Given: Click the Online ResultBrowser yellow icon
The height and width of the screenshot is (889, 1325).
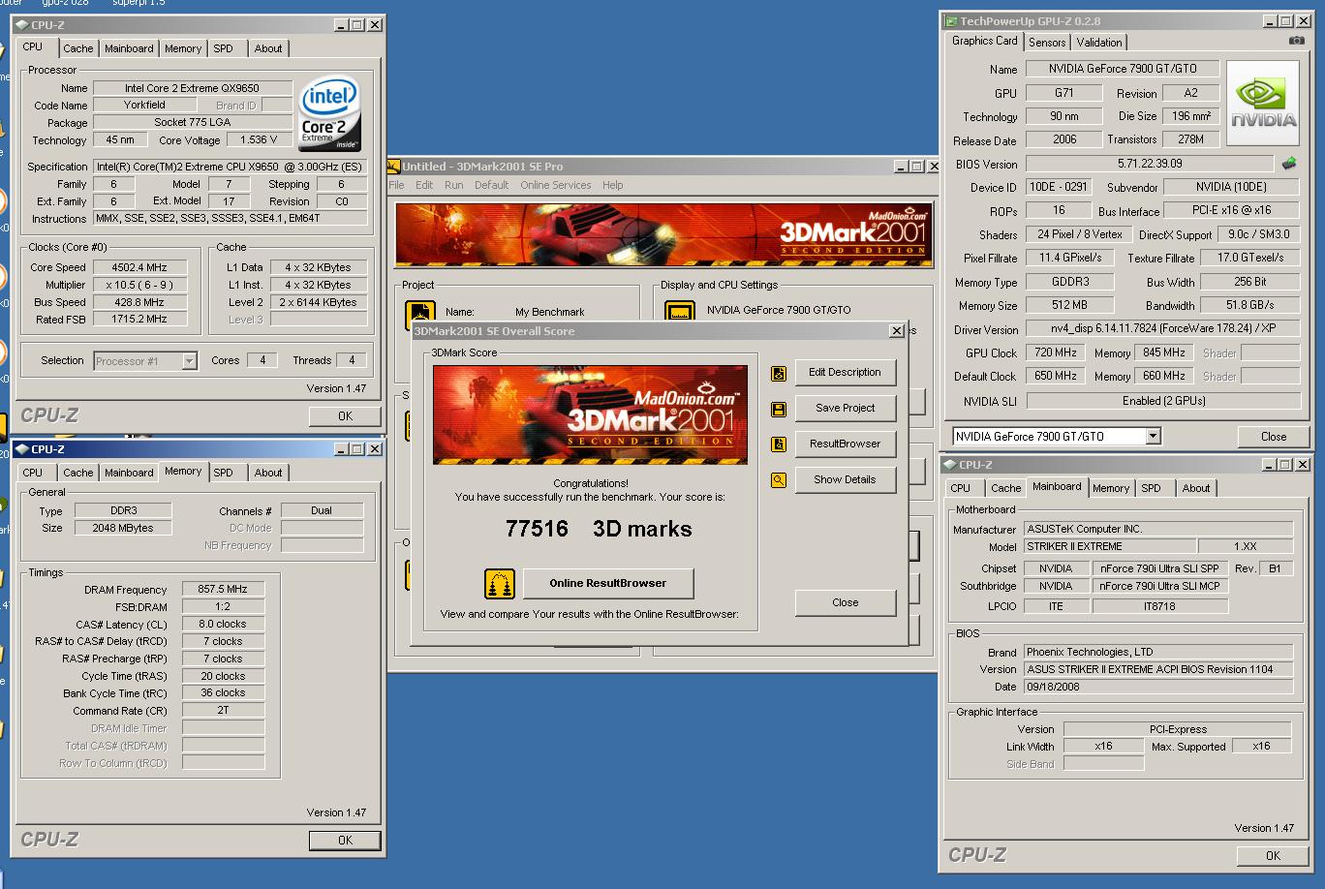Looking at the screenshot, I should (500, 584).
